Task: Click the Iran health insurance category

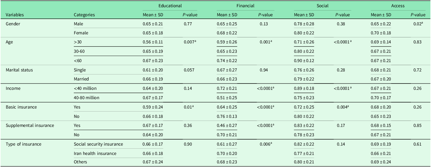Action: click(95, 153)
